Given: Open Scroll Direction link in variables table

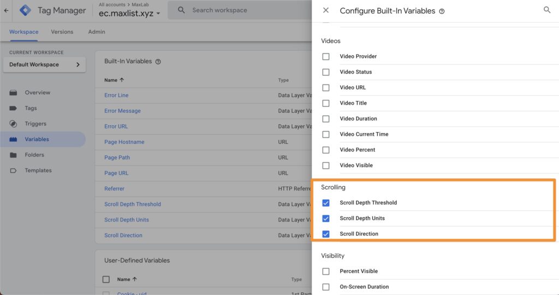Looking at the screenshot, I should click(x=123, y=236).
